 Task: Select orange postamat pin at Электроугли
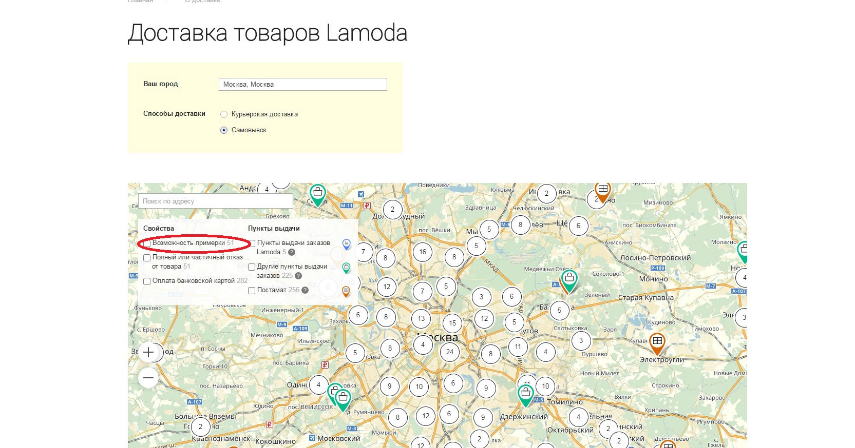657,343
